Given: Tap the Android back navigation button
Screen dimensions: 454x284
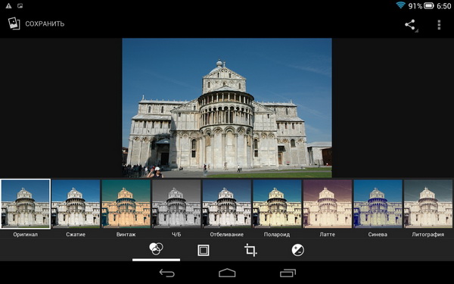Looking at the screenshot, I should (x=167, y=273).
